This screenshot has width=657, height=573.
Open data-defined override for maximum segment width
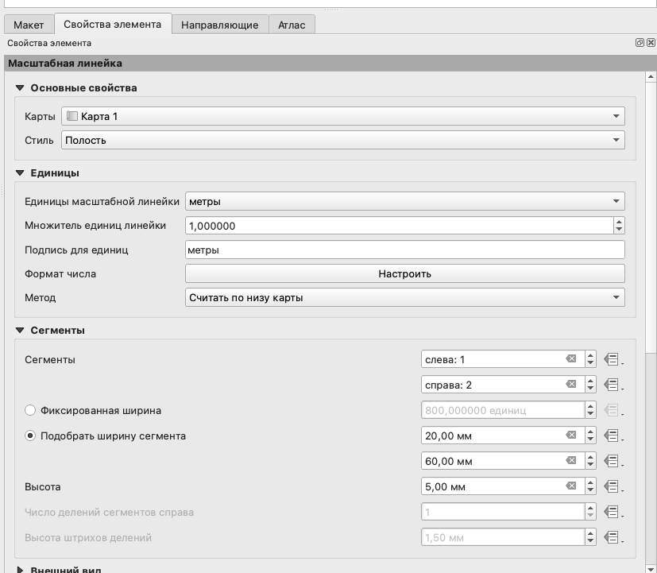[611, 461]
